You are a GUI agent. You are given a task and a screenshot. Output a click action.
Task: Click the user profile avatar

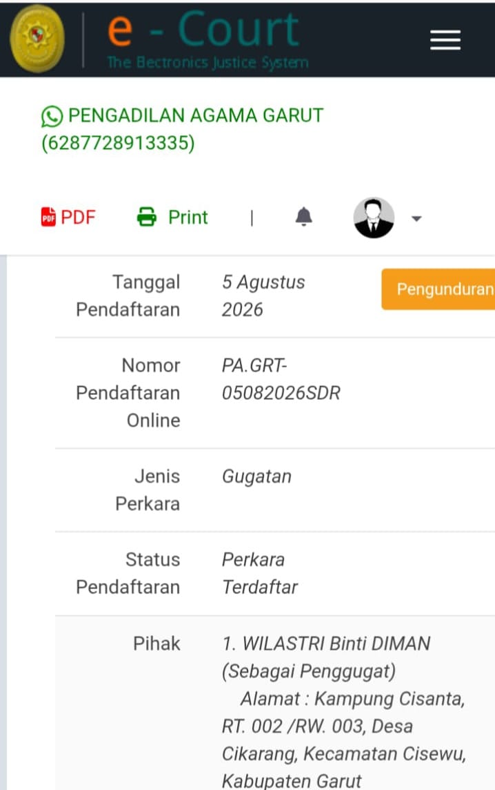(x=374, y=218)
